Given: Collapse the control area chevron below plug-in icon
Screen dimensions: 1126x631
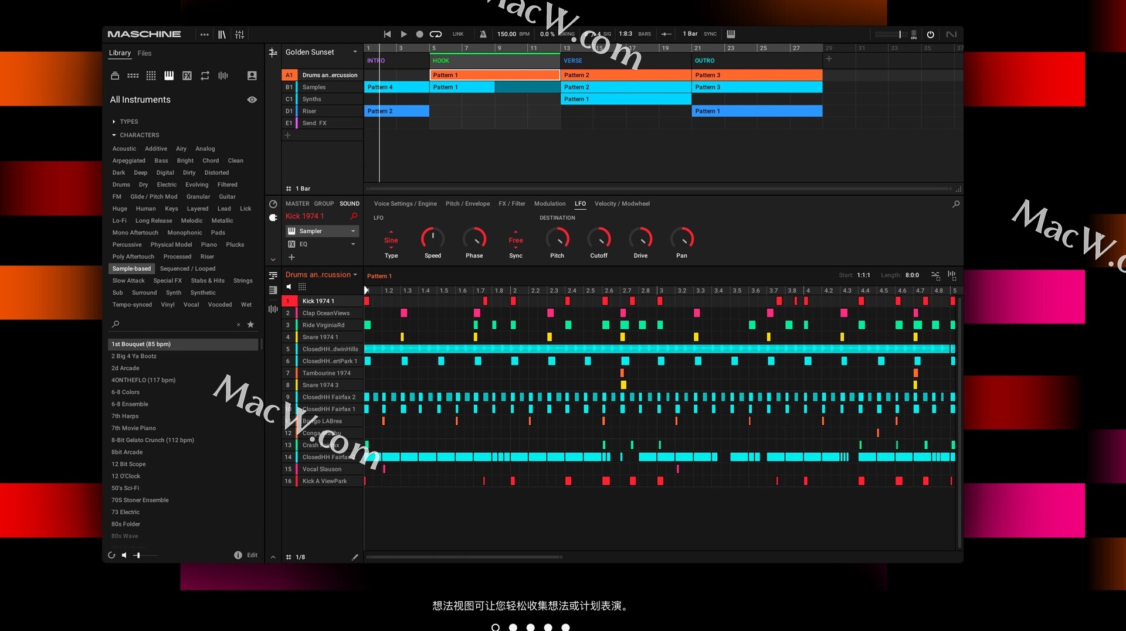Looking at the screenshot, I should pos(273,260).
